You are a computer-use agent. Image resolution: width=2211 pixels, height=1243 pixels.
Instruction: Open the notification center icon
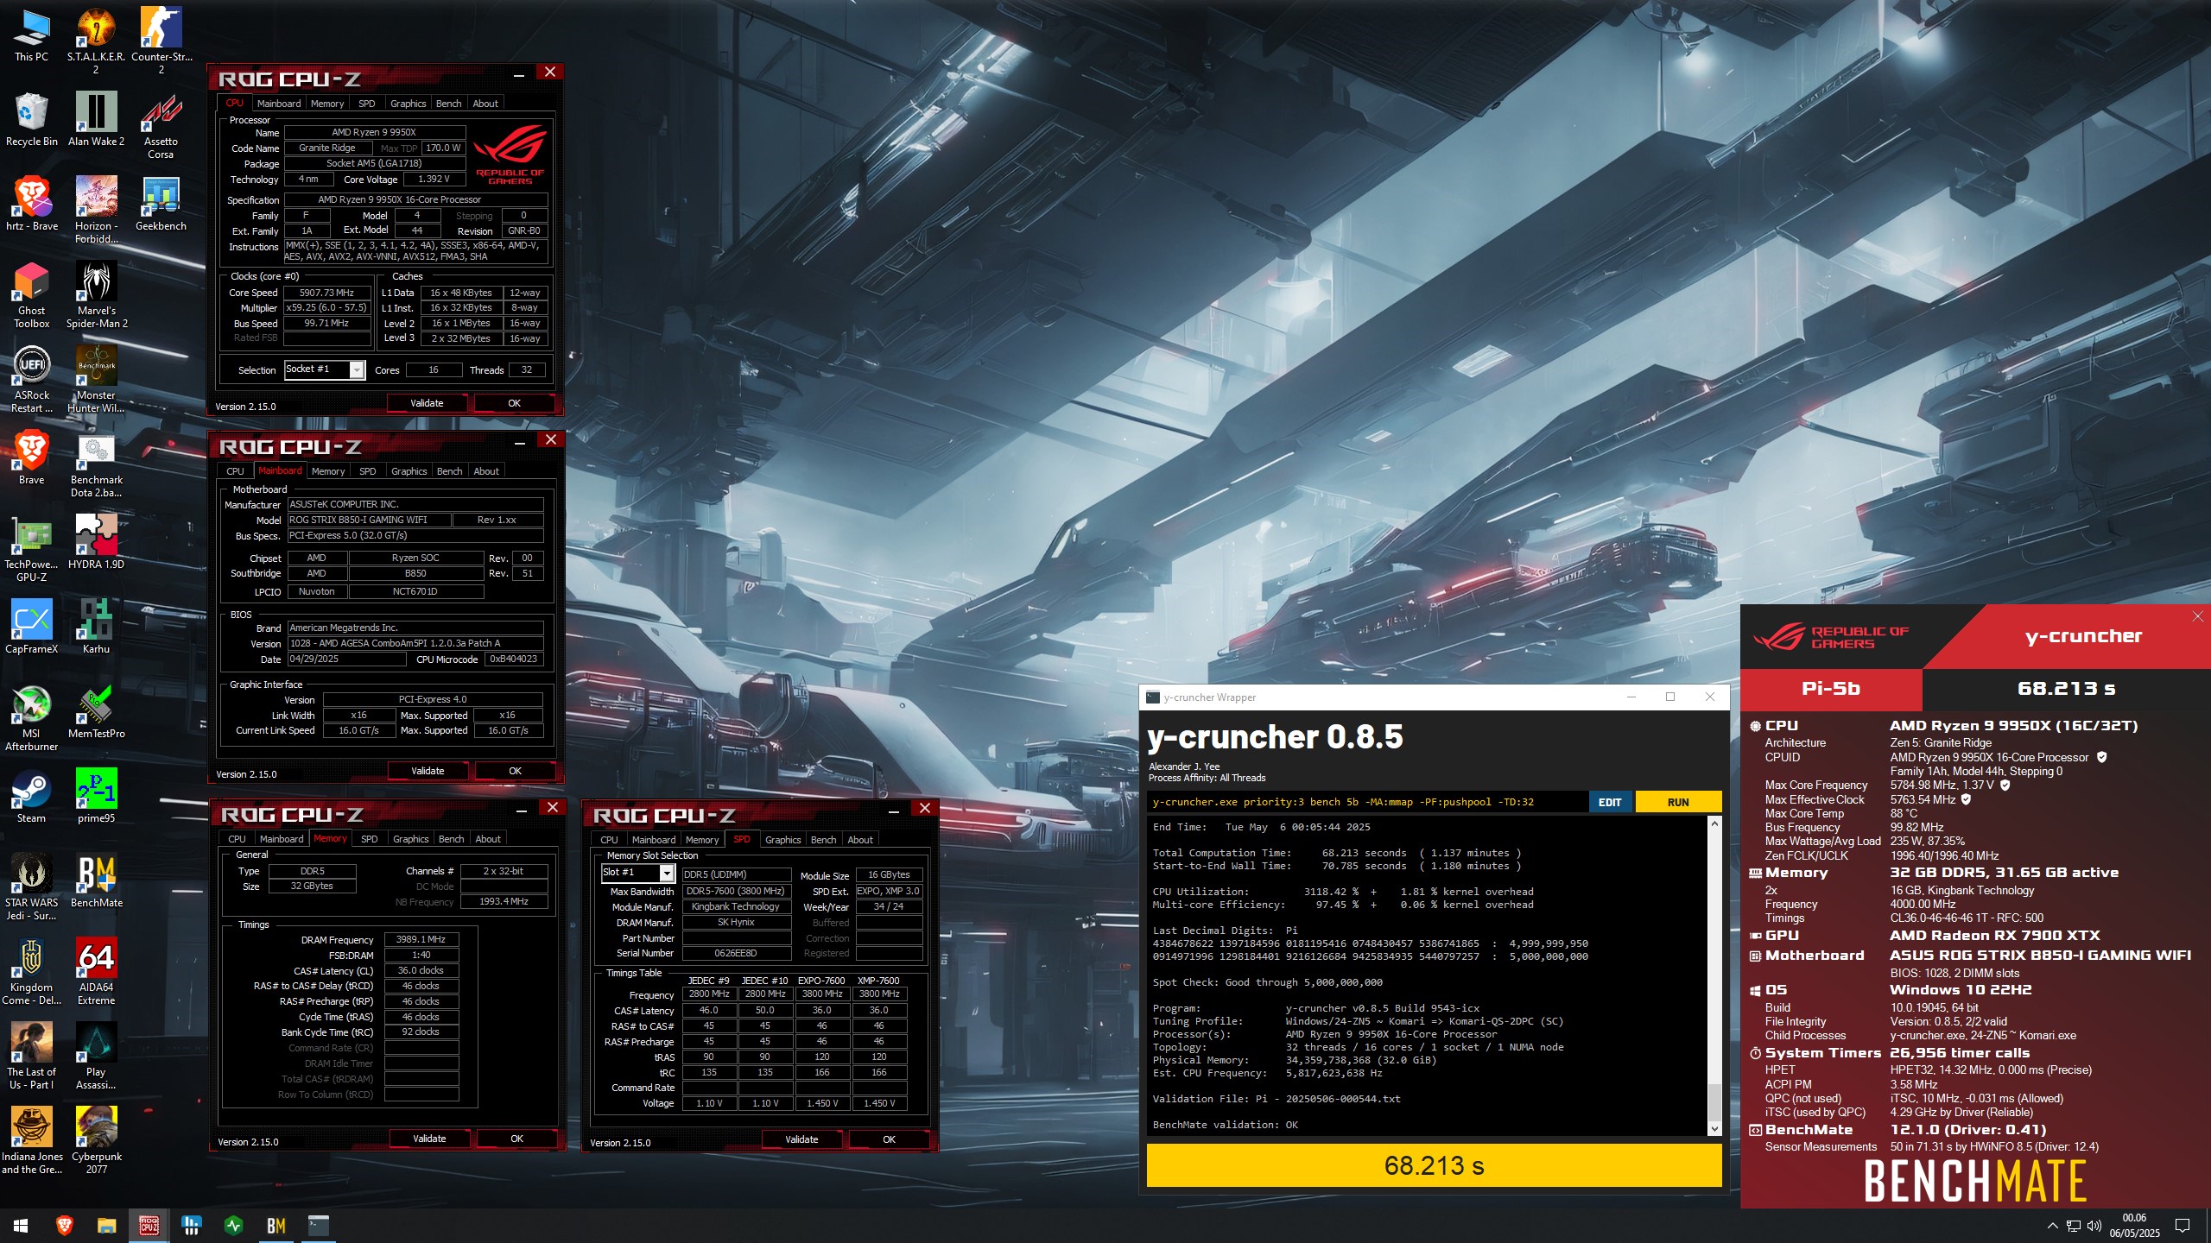pyautogui.click(x=2182, y=1225)
